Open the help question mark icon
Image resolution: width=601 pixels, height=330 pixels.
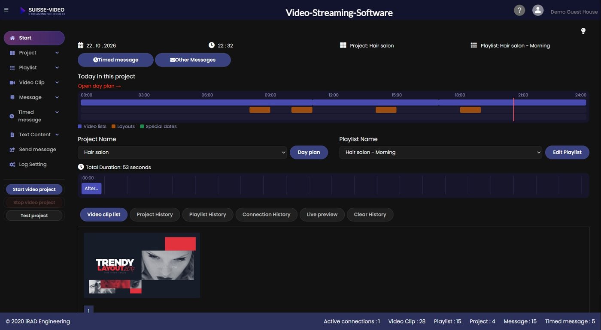[x=519, y=11]
